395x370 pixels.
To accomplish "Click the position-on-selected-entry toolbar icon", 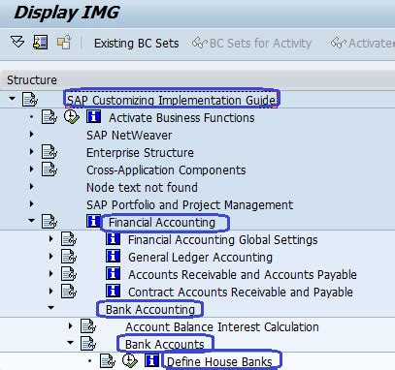I will [41, 43].
